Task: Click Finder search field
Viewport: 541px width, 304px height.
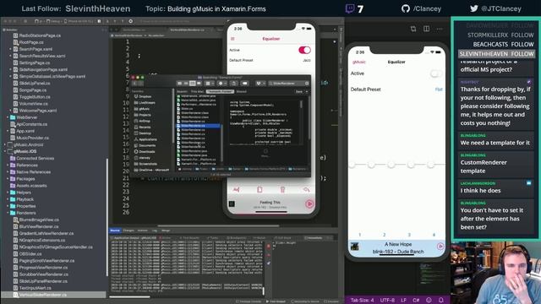Action: (288, 84)
